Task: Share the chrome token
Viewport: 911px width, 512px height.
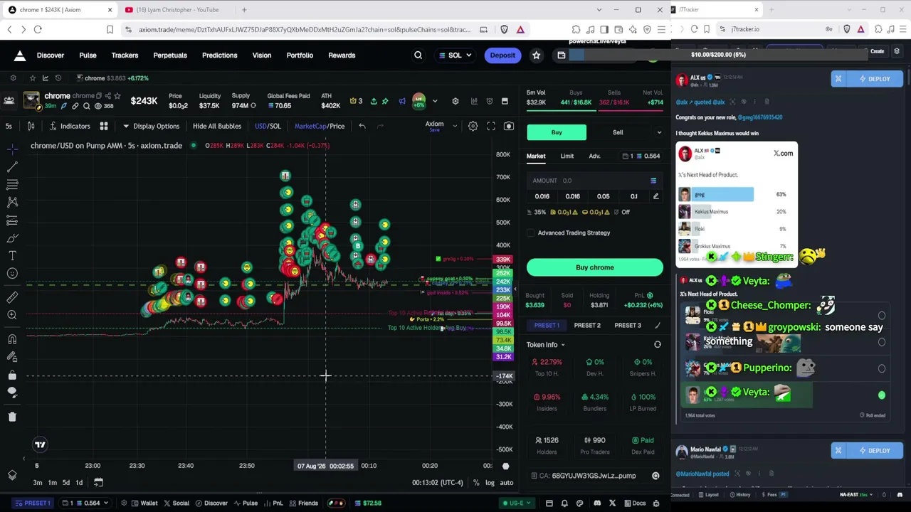Action: tap(108, 96)
